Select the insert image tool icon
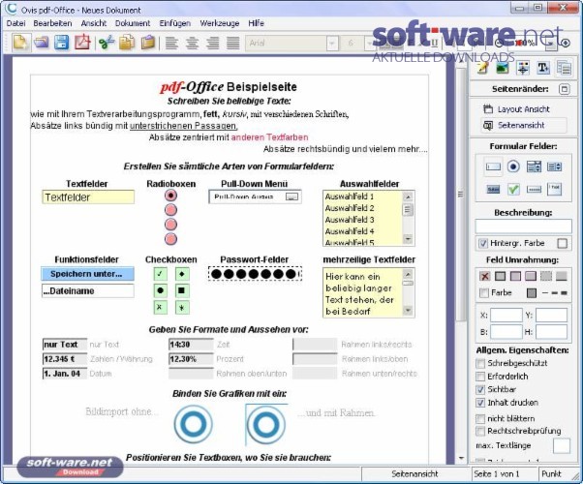This screenshot has height=484, width=583. coord(503,68)
